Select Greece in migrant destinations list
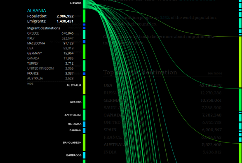Image resolution: width=242 pixels, height=163 pixels. click(50, 33)
